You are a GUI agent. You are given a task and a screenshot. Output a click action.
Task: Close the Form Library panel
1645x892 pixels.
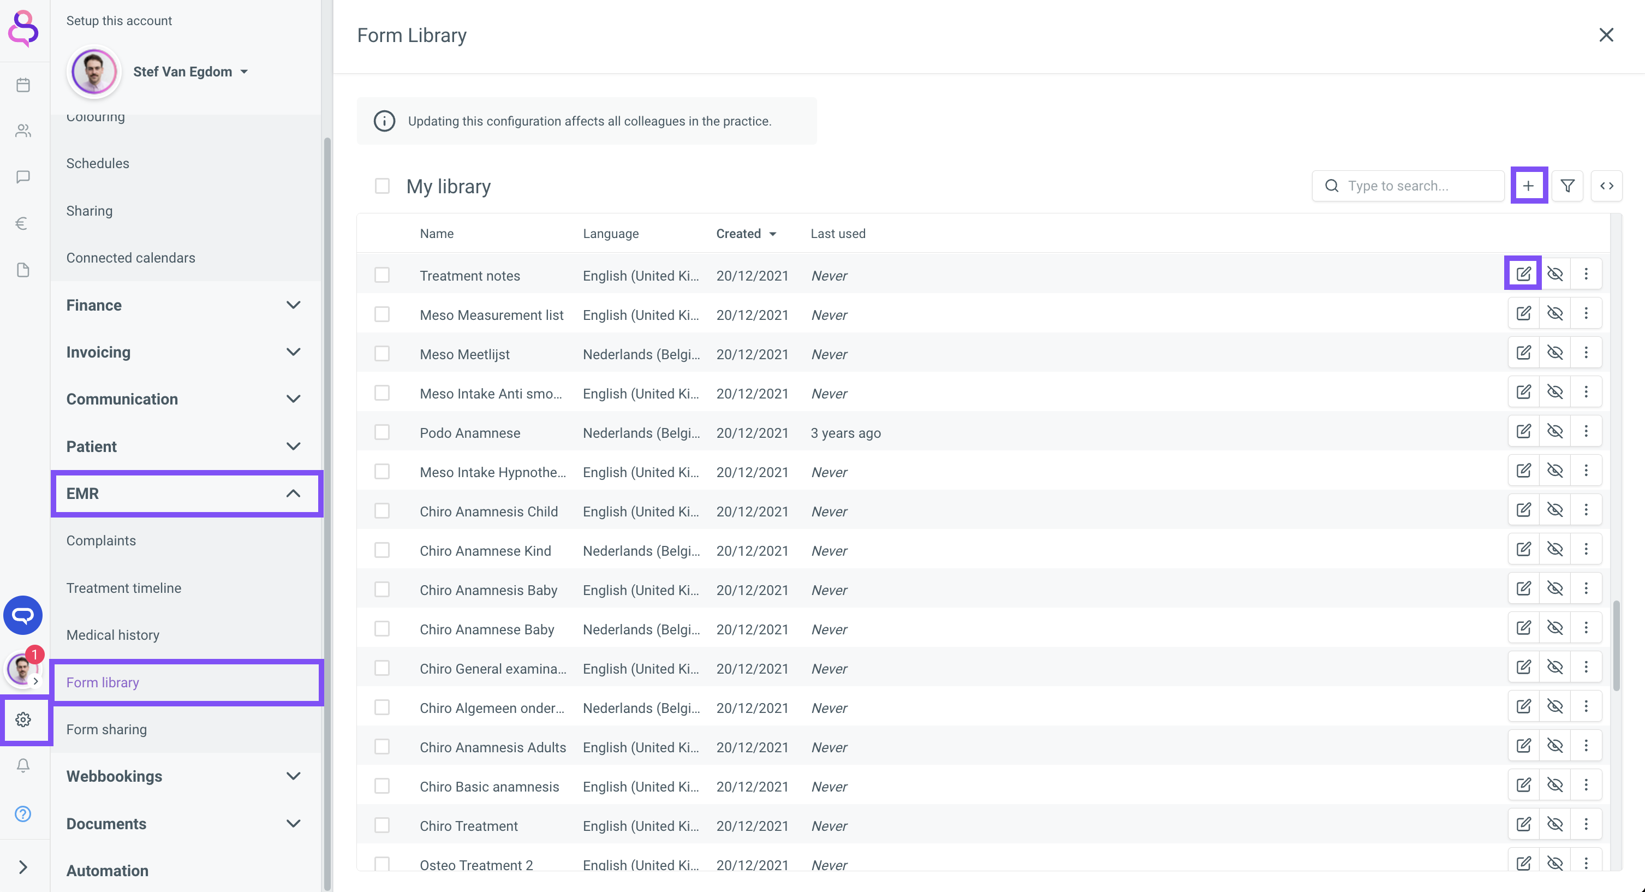(x=1606, y=34)
